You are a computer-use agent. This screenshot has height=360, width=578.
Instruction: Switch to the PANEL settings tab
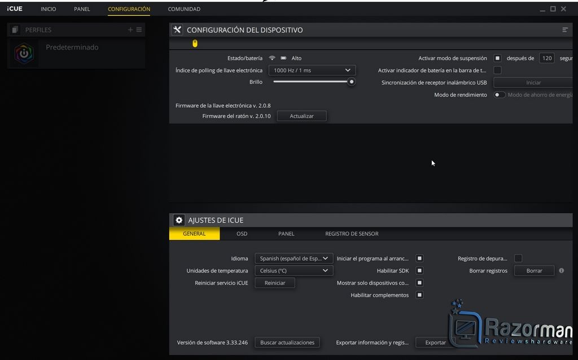(286, 234)
